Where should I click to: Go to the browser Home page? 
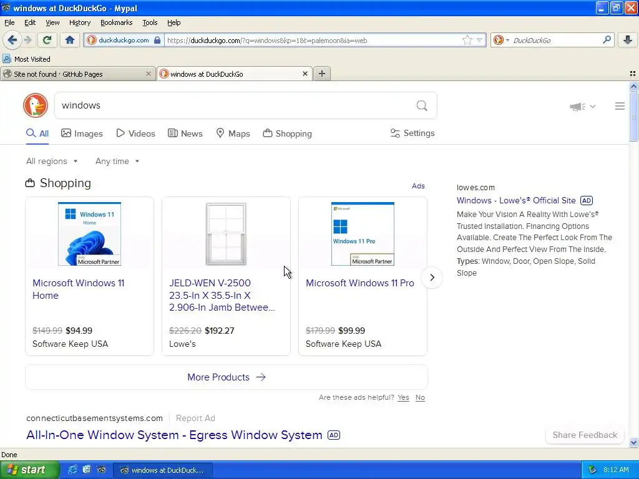pyautogui.click(x=70, y=40)
